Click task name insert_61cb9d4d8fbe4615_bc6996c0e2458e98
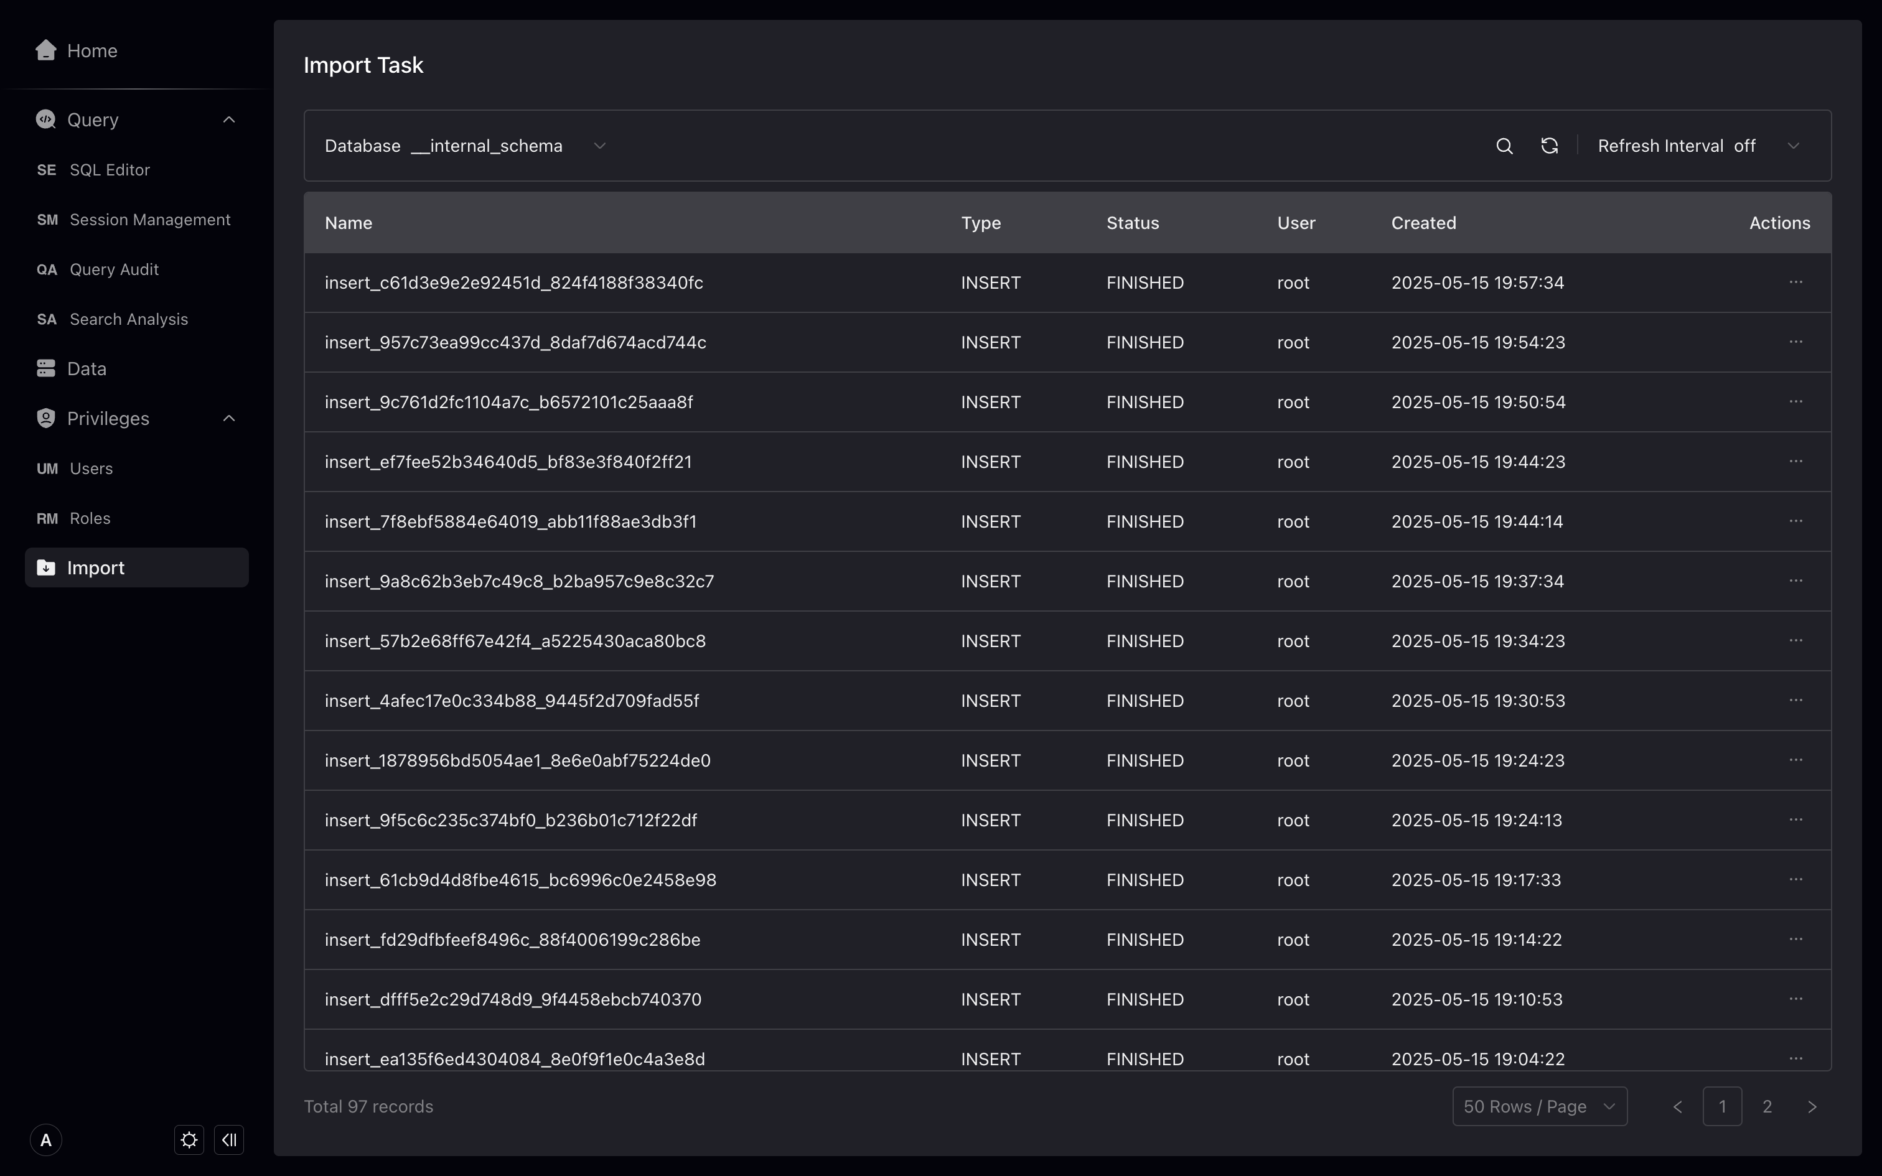1882x1176 pixels. [520, 880]
